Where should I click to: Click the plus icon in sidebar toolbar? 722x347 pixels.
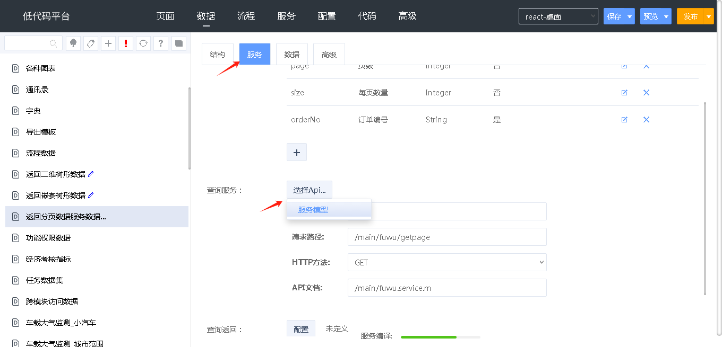(x=108, y=43)
